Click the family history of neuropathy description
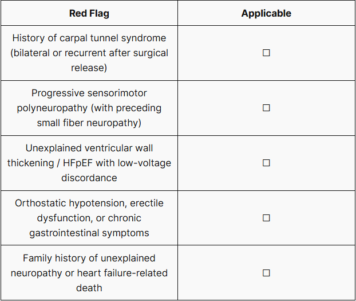The height and width of the screenshot is (301, 356). tap(89, 273)
